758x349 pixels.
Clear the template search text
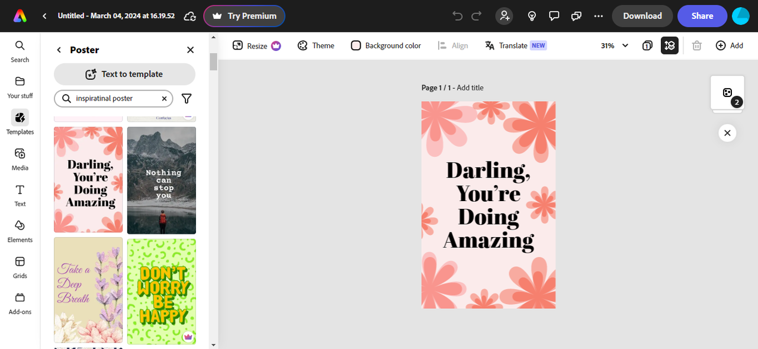[165, 98]
